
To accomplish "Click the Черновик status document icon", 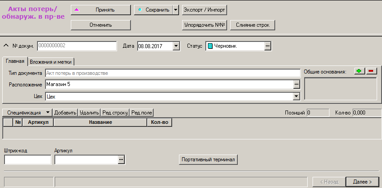I will (x=210, y=46).
